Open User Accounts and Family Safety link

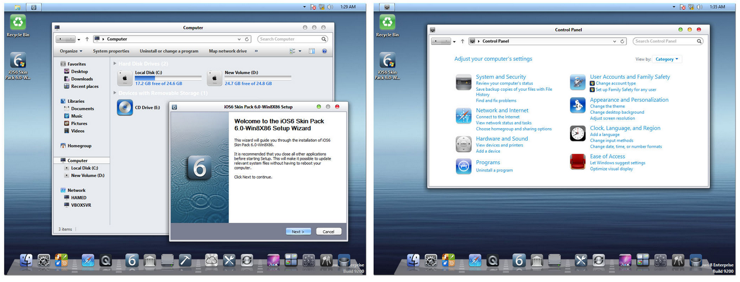(630, 77)
